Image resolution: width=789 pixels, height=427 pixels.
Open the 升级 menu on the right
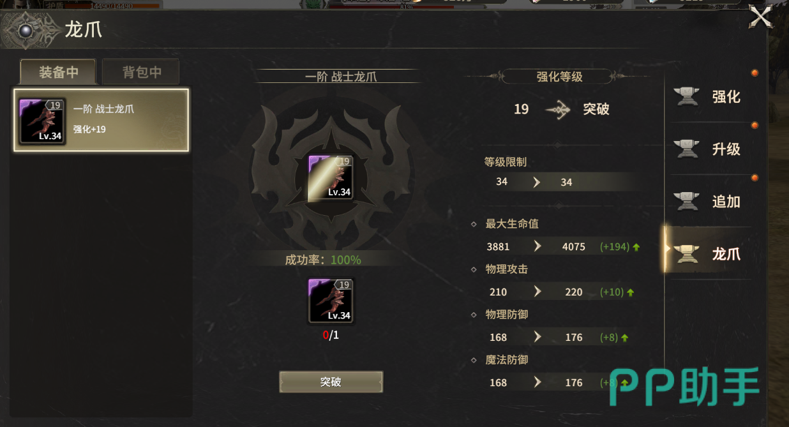click(x=710, y=149)
